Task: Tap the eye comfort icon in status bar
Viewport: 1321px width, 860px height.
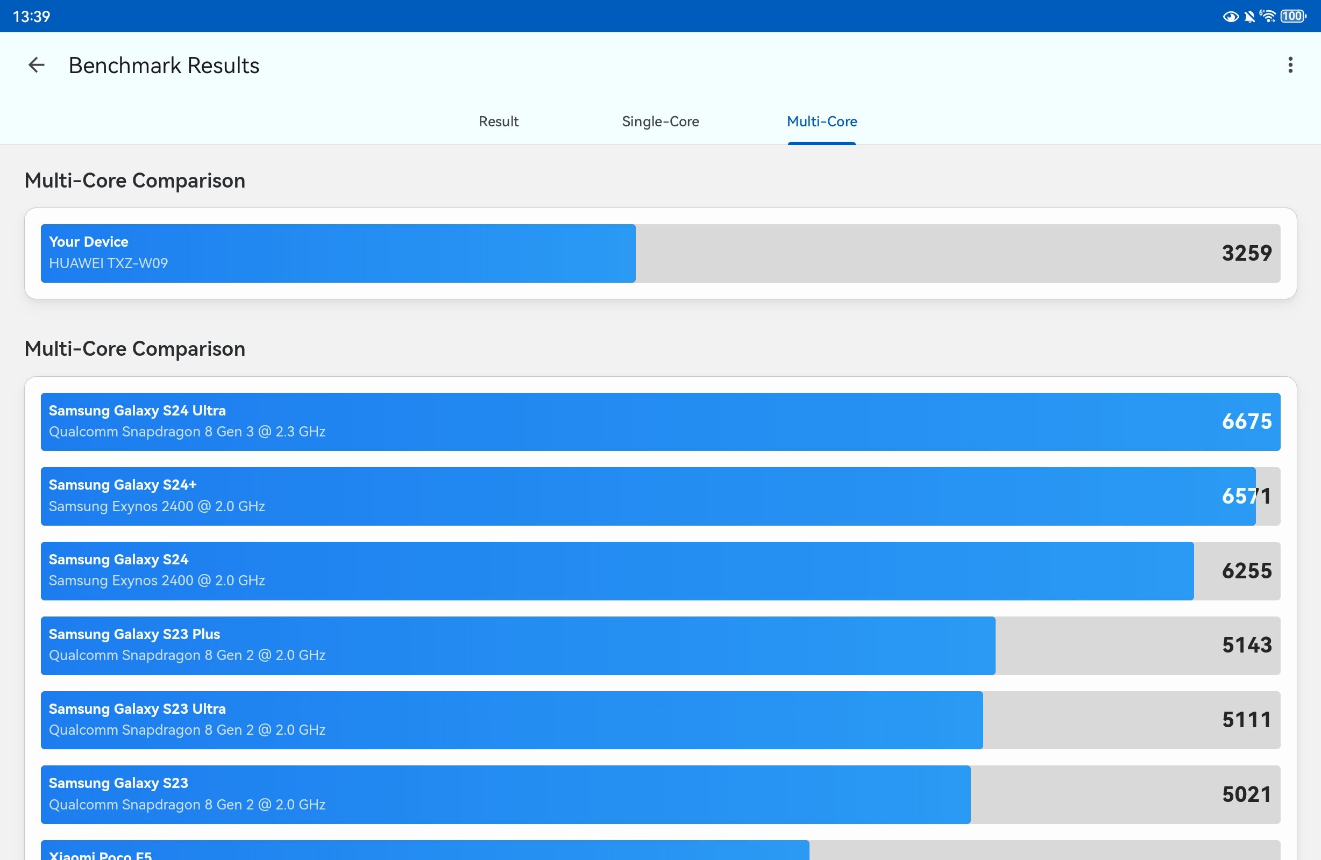Action: [x=1231, y=17]
